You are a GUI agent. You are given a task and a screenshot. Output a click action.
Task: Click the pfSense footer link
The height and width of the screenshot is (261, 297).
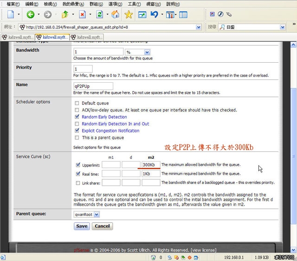pyautogui.click(x=81, y=250)
